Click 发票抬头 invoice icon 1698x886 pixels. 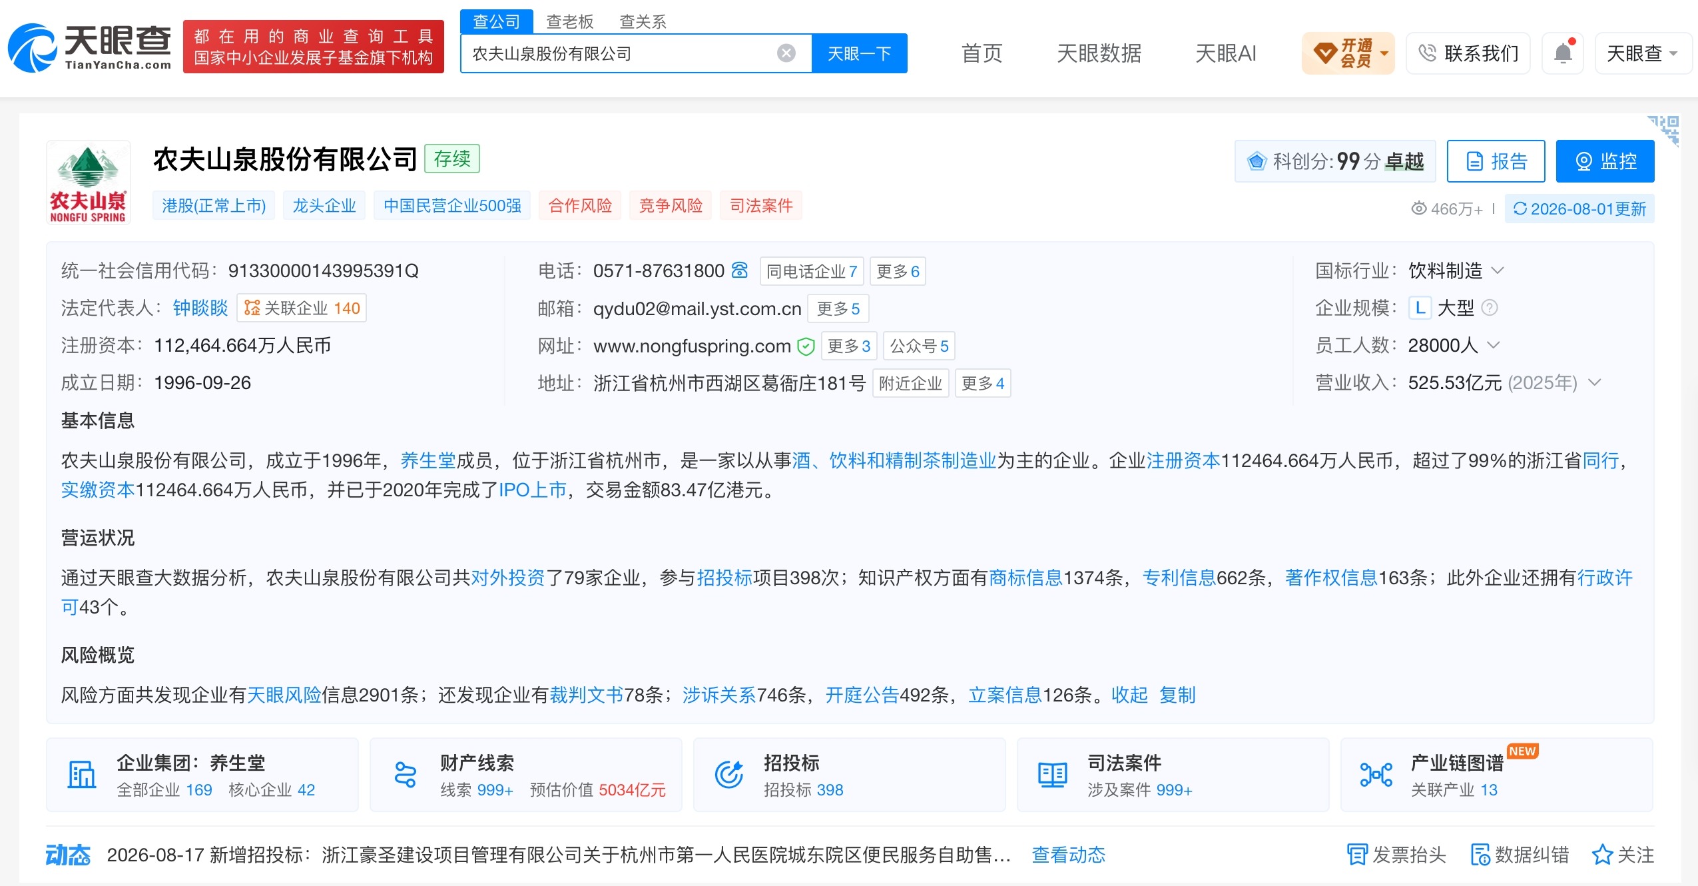1357,855
